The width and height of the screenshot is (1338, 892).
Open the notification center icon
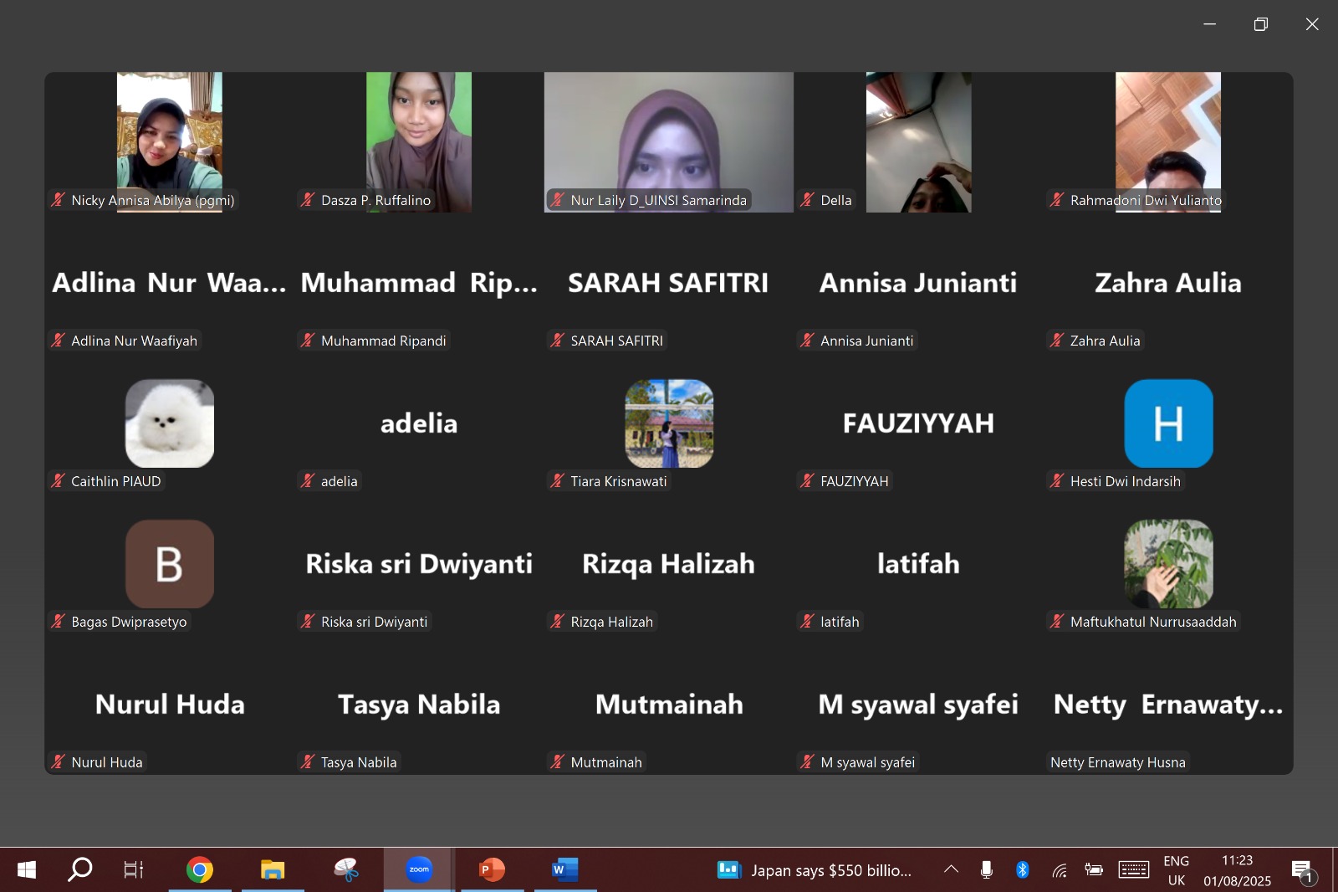click(1304, 871)
